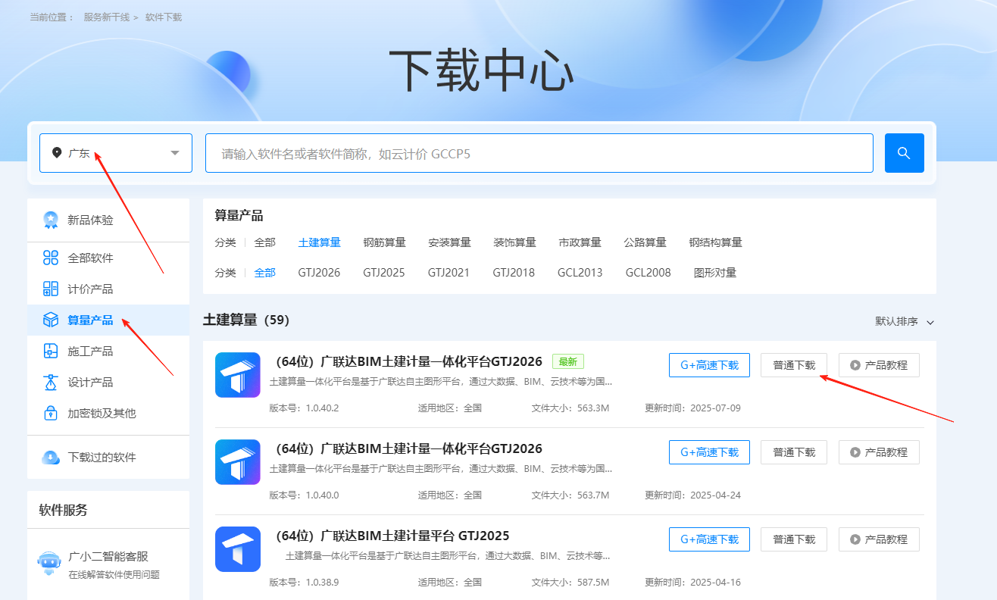Open 加密锁及其他 in the sidebar
The height and width of the screenshot is (600, 997).
click(108, 414)
